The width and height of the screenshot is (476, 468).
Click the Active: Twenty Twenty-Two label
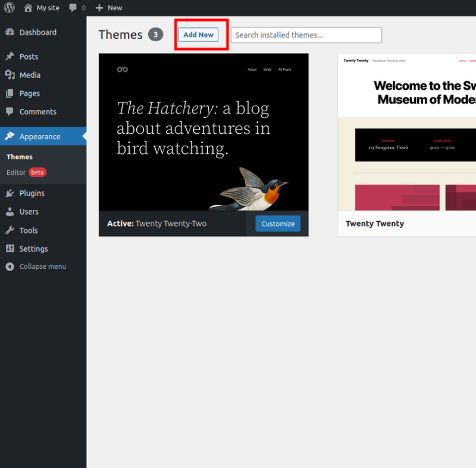click(x=156, y=224)
